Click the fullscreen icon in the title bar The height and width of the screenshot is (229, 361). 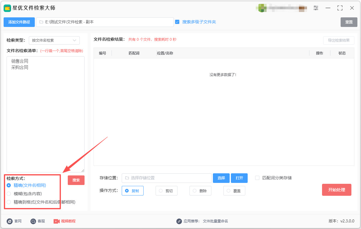tap(340, 8)
